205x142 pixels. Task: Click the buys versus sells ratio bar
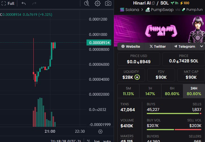tap(174, 113)
